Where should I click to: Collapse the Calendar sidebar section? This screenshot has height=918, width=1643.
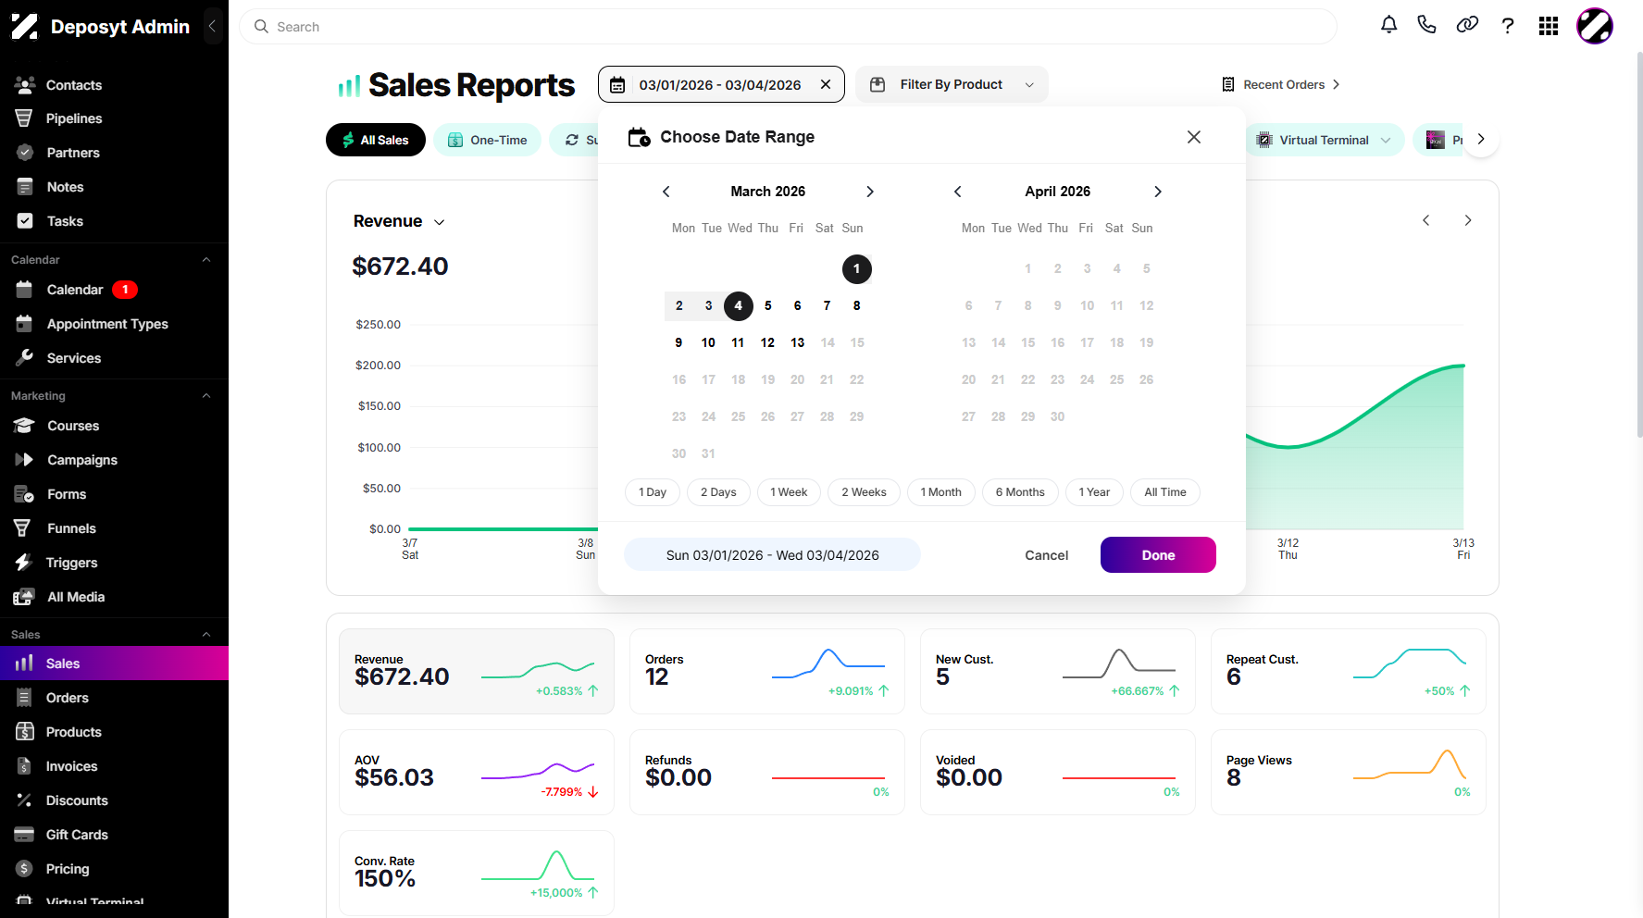coord(206,260)
